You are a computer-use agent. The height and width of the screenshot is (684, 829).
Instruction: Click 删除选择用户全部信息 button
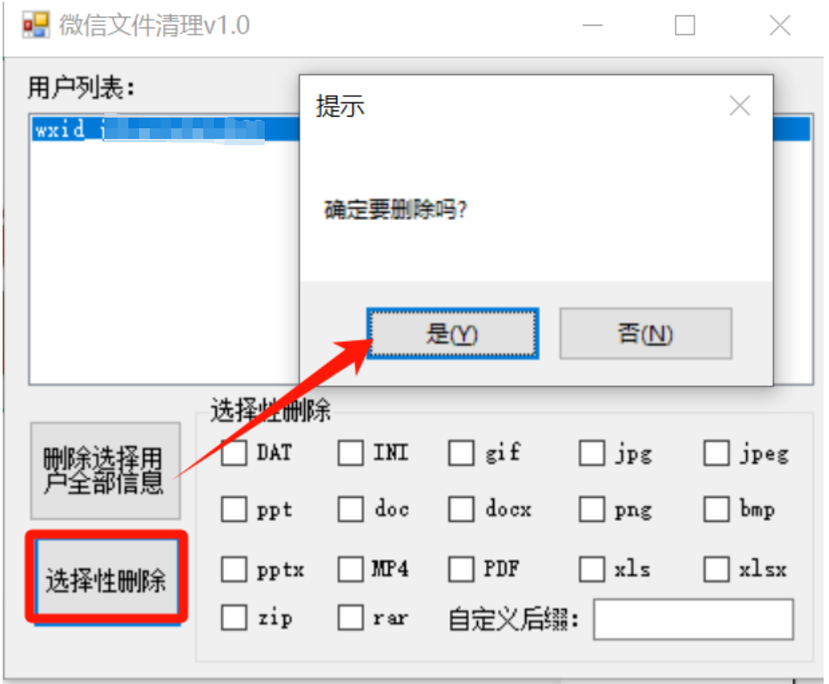[x=105, y=470]
